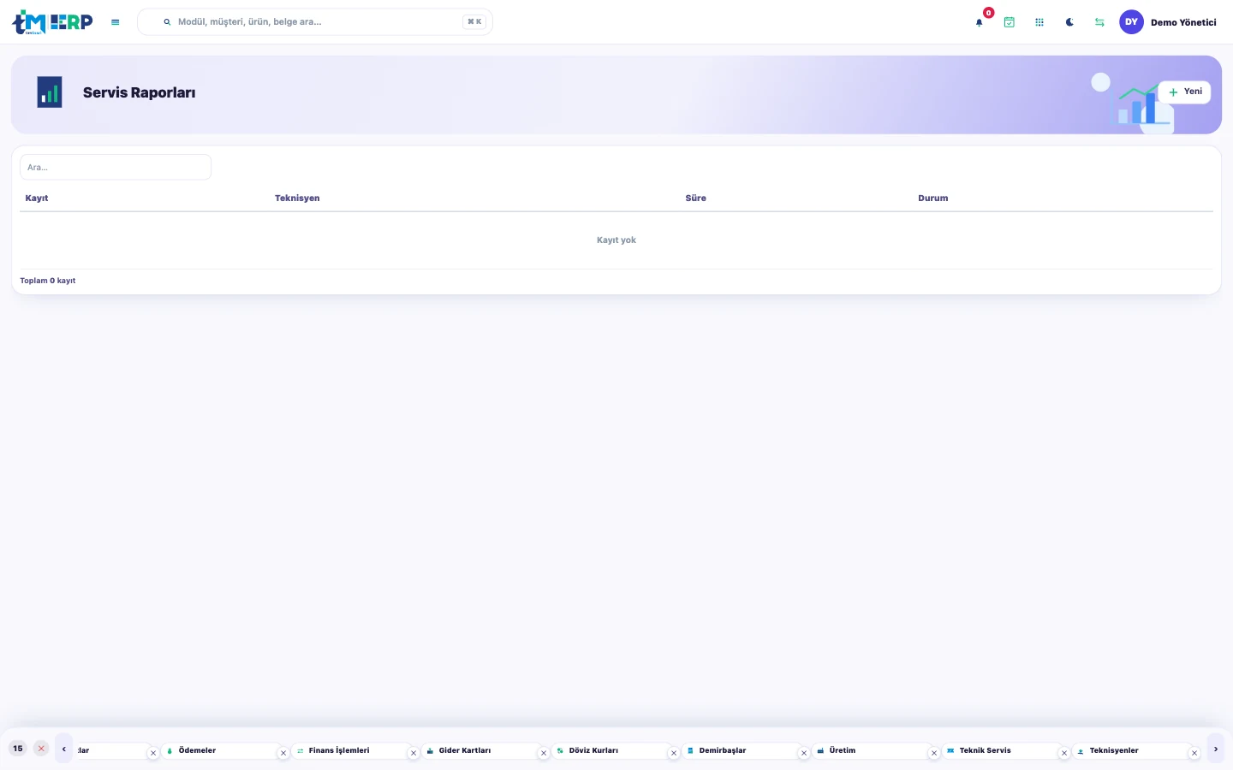Click the Demo Yönetici user name
The height and width of the screenshot is (770, 1233).
[x=1183, y=23]
